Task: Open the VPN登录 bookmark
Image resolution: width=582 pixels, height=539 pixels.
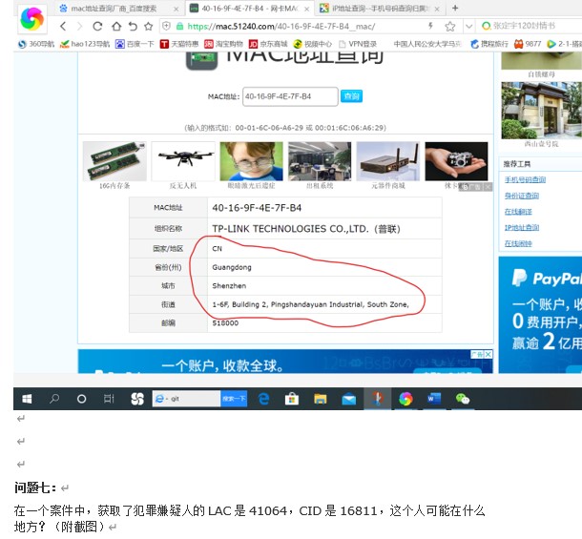Action: tap(358, 44)
